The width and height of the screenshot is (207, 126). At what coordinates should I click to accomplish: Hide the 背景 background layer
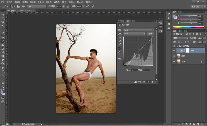point(174,62)
